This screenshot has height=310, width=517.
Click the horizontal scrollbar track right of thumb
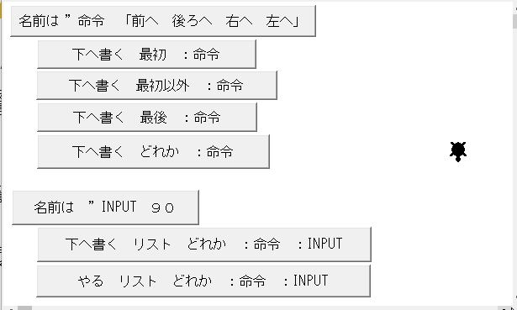pyautogui.click(x=264, y=308)
